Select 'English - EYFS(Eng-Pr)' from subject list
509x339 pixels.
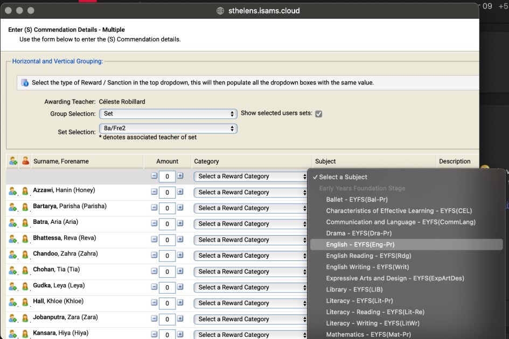pos(360,244)
